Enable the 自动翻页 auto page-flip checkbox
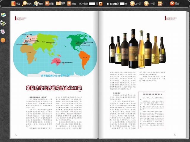The width and height of the screenshot is (190, 142). [107, 4]
